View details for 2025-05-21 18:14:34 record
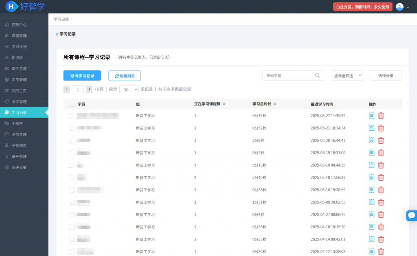 point(371,128)
